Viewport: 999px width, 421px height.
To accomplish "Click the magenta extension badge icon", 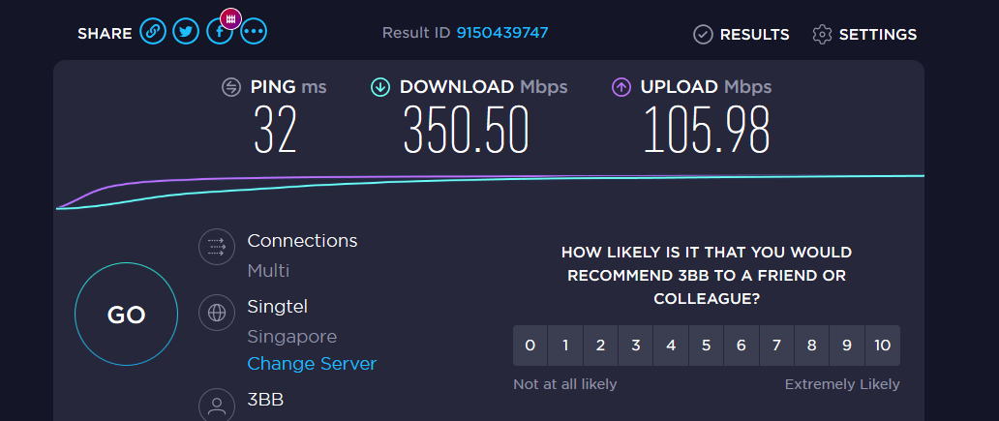I will pyautogui.click(x=230, y=19).
